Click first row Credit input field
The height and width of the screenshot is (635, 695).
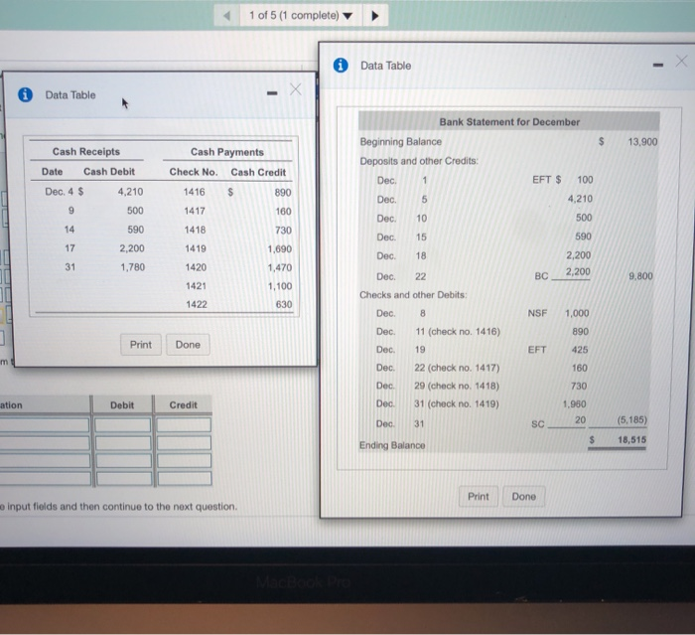[x=184, y=425]
